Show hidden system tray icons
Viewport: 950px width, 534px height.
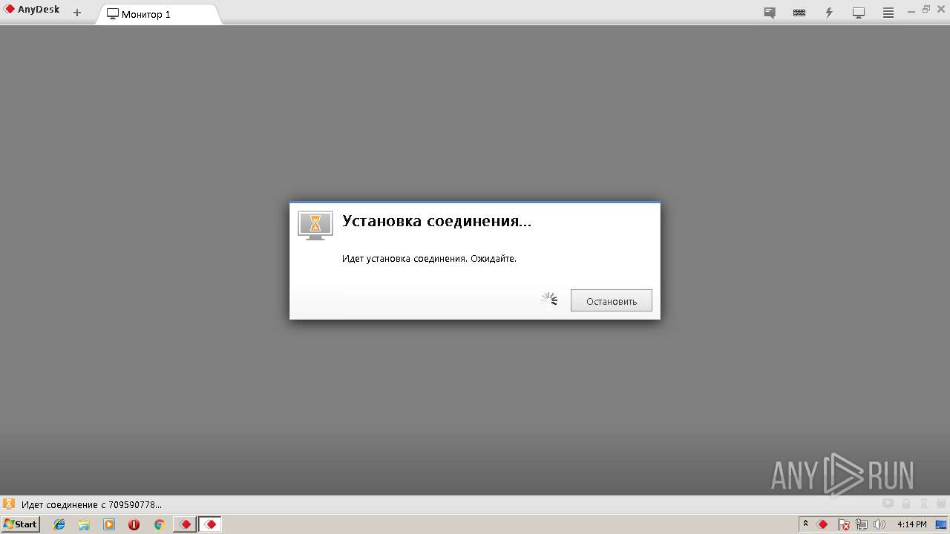806,524
